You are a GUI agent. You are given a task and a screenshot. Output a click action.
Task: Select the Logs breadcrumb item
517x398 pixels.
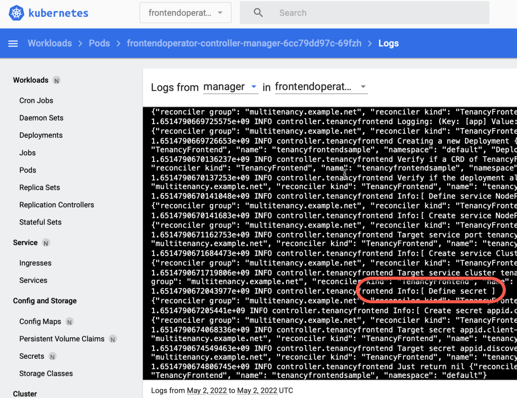click(x=388, y=43)
